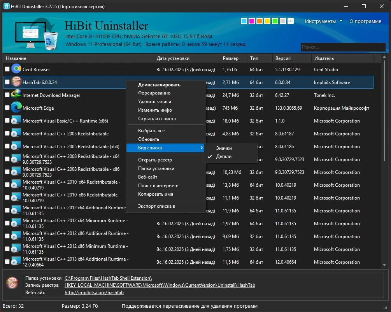The image size is (391, 312).
Task: Sort list by Название column
Action: [73, 58]
